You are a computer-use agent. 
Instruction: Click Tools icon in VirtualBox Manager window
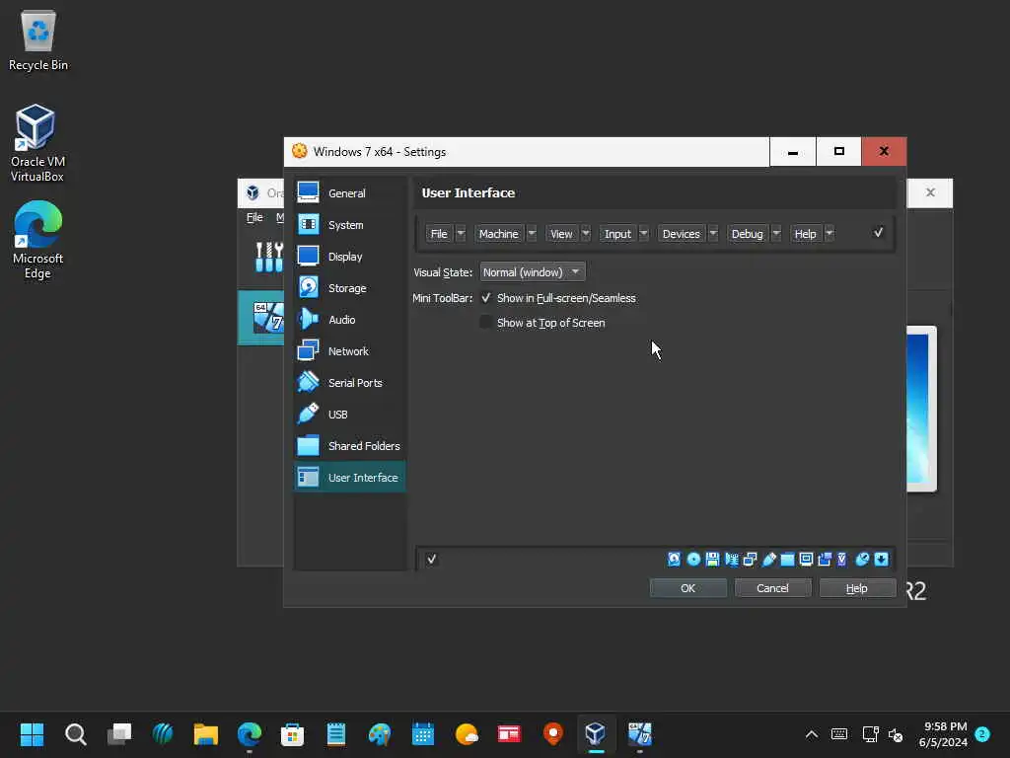268,257
